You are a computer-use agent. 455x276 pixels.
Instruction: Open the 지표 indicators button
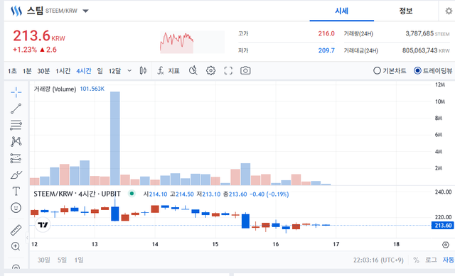(x=168, y=71)
